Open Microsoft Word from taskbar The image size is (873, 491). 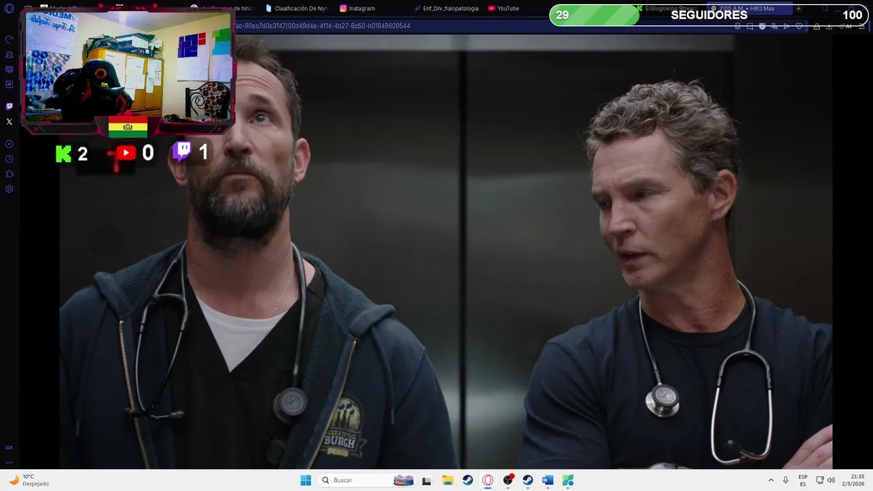tap(547, 481)
